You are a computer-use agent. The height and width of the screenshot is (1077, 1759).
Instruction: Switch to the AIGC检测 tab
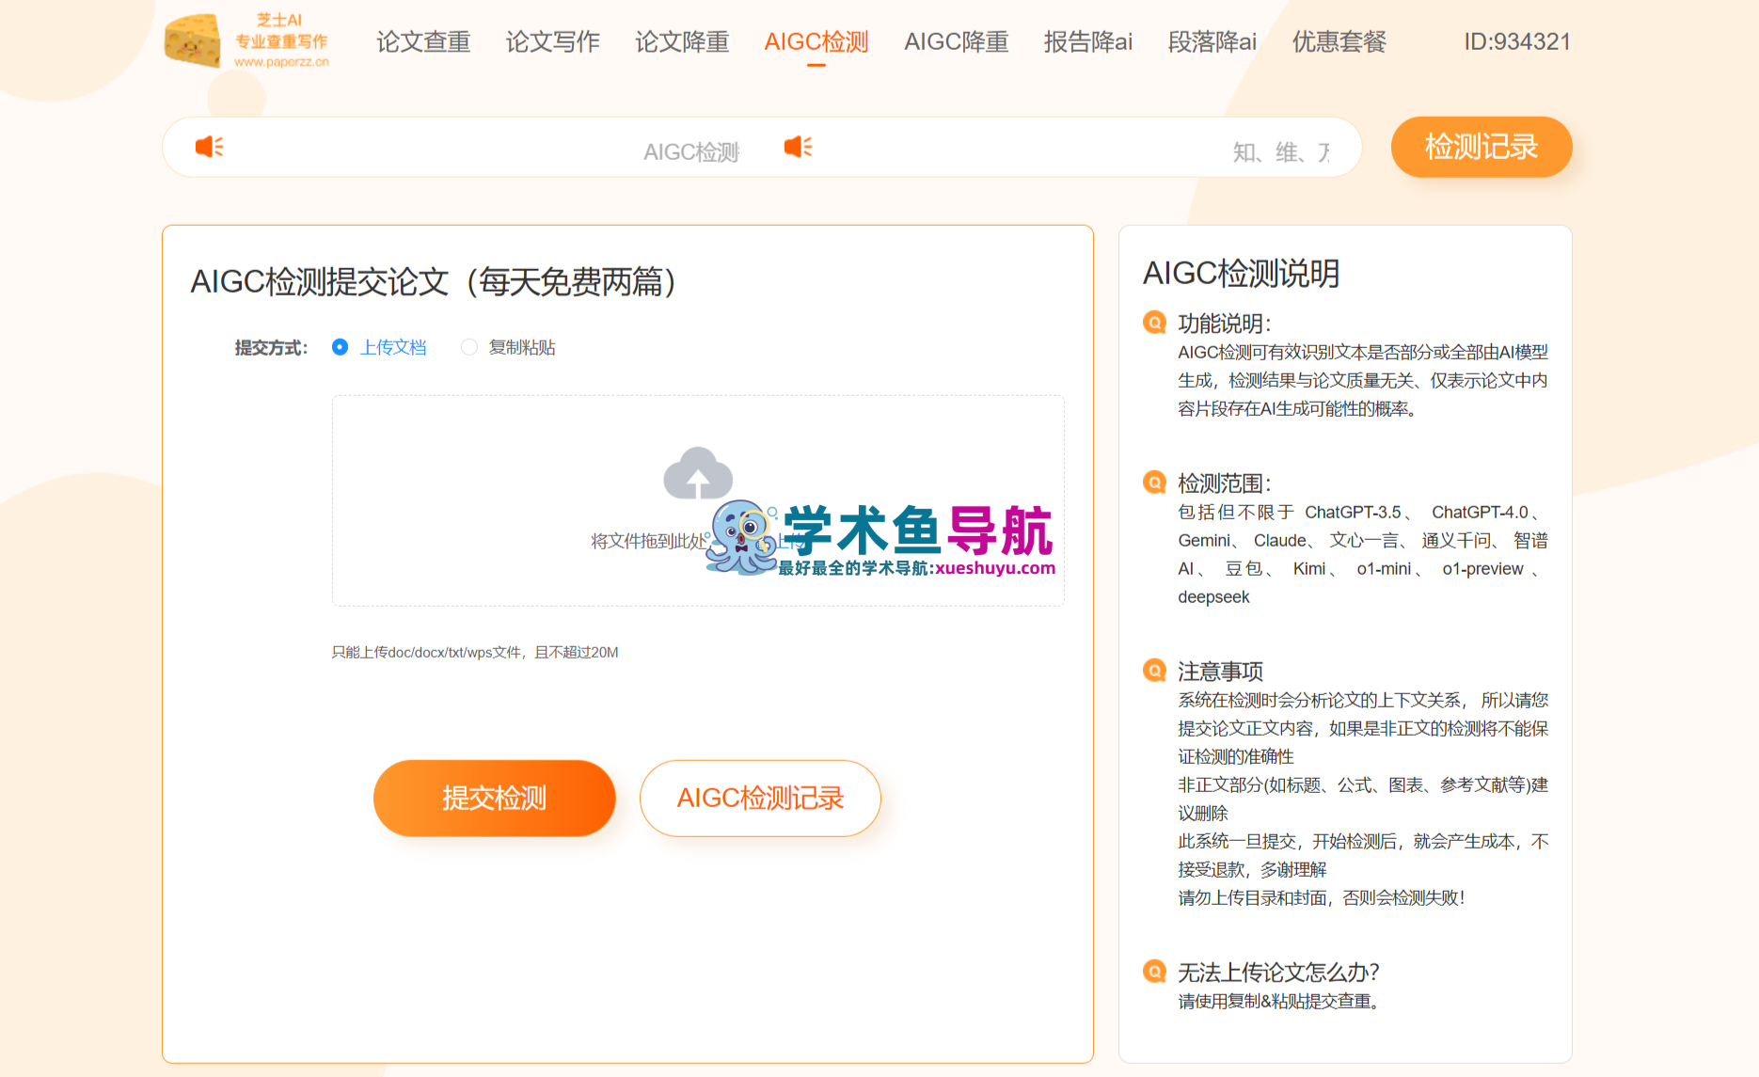[816, 41]
